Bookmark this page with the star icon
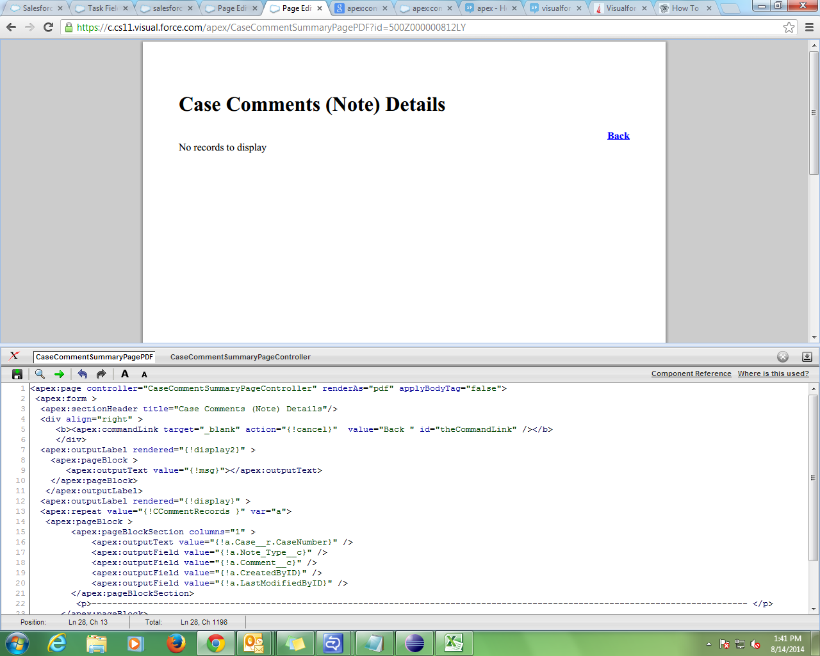 [789, 28]
